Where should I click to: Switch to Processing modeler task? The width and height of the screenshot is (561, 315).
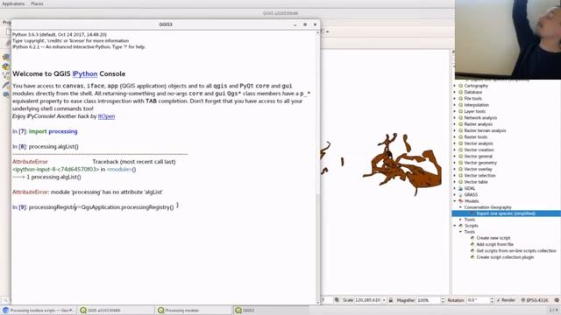pyautogui.click(x=194, y=311)
